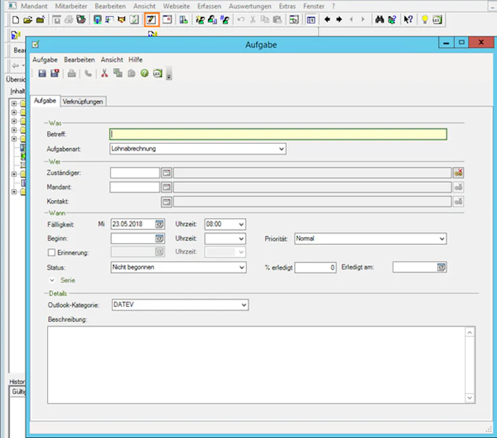
Task: Click the context help arrow-question icon
Action: [408, 20]
